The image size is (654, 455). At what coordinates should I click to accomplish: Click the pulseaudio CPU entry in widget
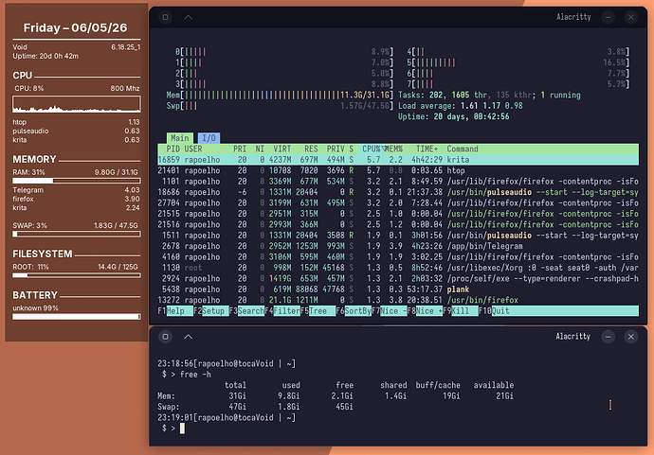(x=77, y=131)
